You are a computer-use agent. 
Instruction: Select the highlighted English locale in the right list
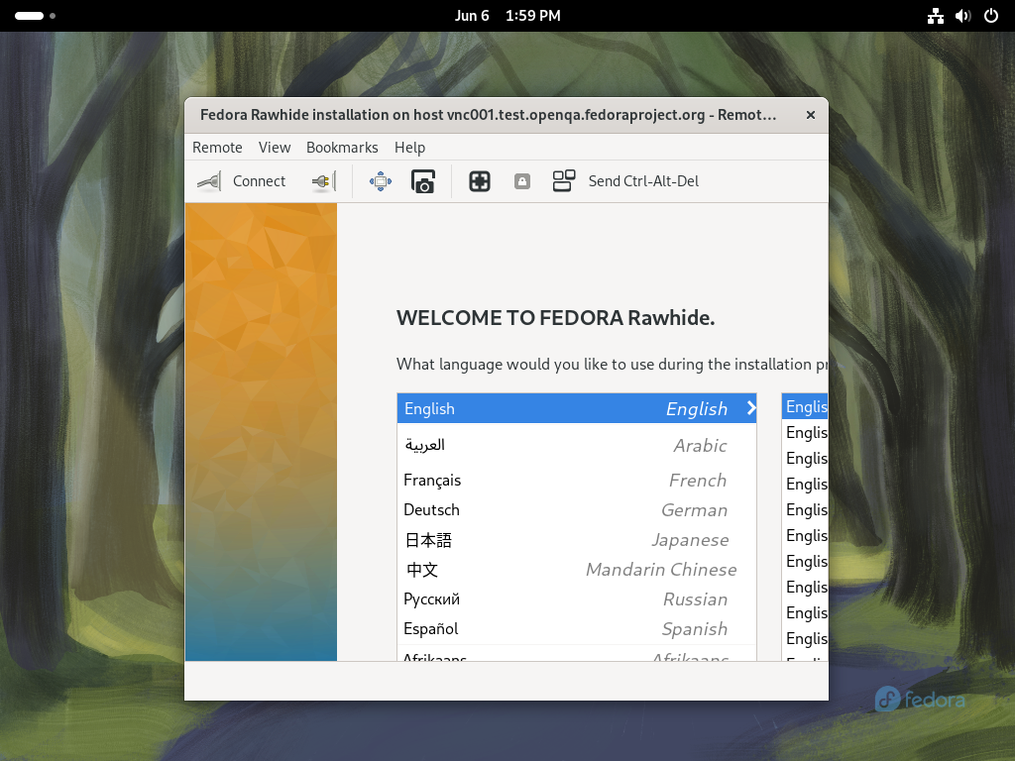click(805, 406)
